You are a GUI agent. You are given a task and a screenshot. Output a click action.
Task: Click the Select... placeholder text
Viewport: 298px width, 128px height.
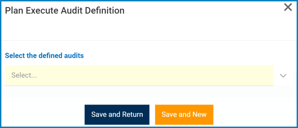pyautogui.click(x=24, y=75)
